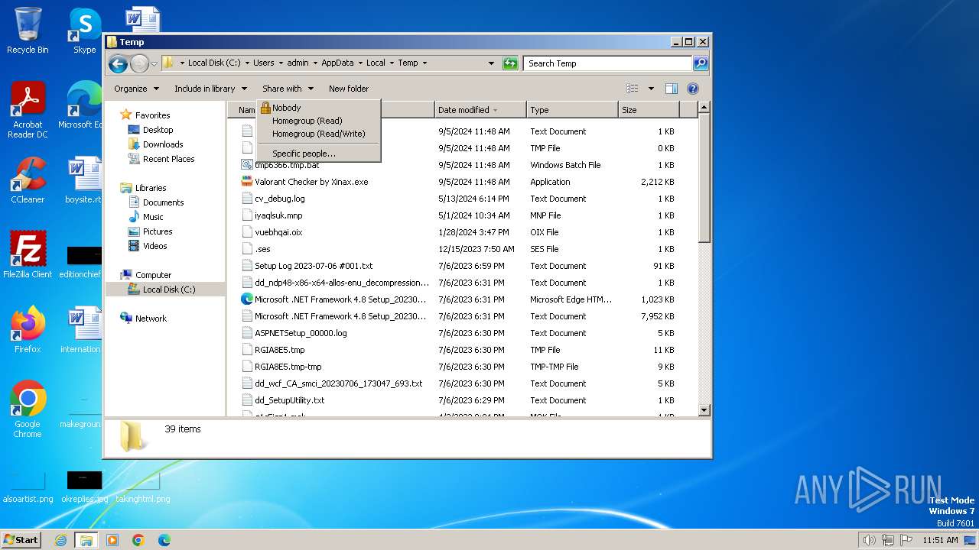
Task: Select ASPNETSetup_00000.log file
Action: (301, 333)
